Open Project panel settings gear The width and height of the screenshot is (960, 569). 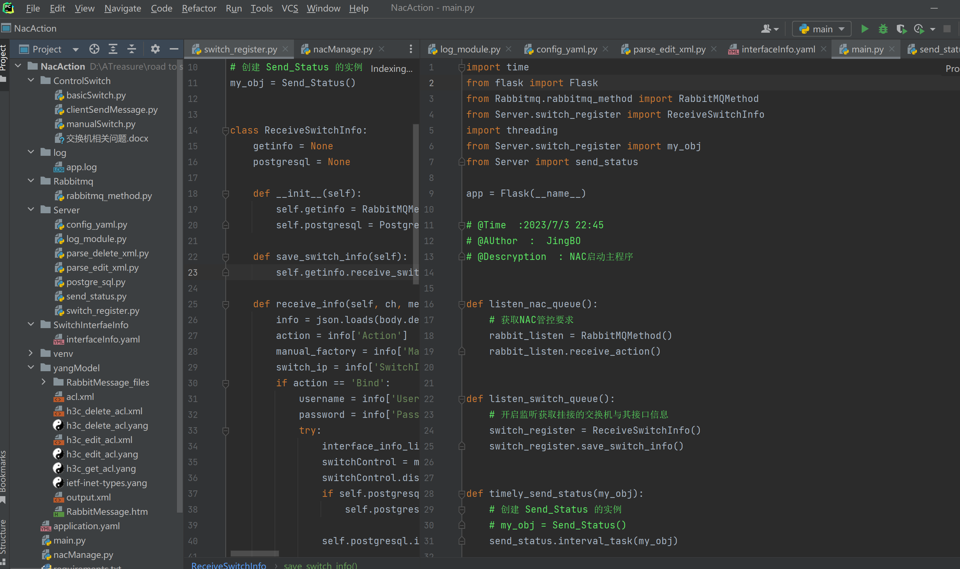[155, 49]
